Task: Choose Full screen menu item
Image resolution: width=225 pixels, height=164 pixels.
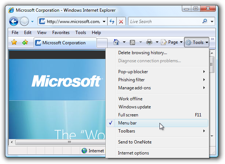Action: point(157,115)
